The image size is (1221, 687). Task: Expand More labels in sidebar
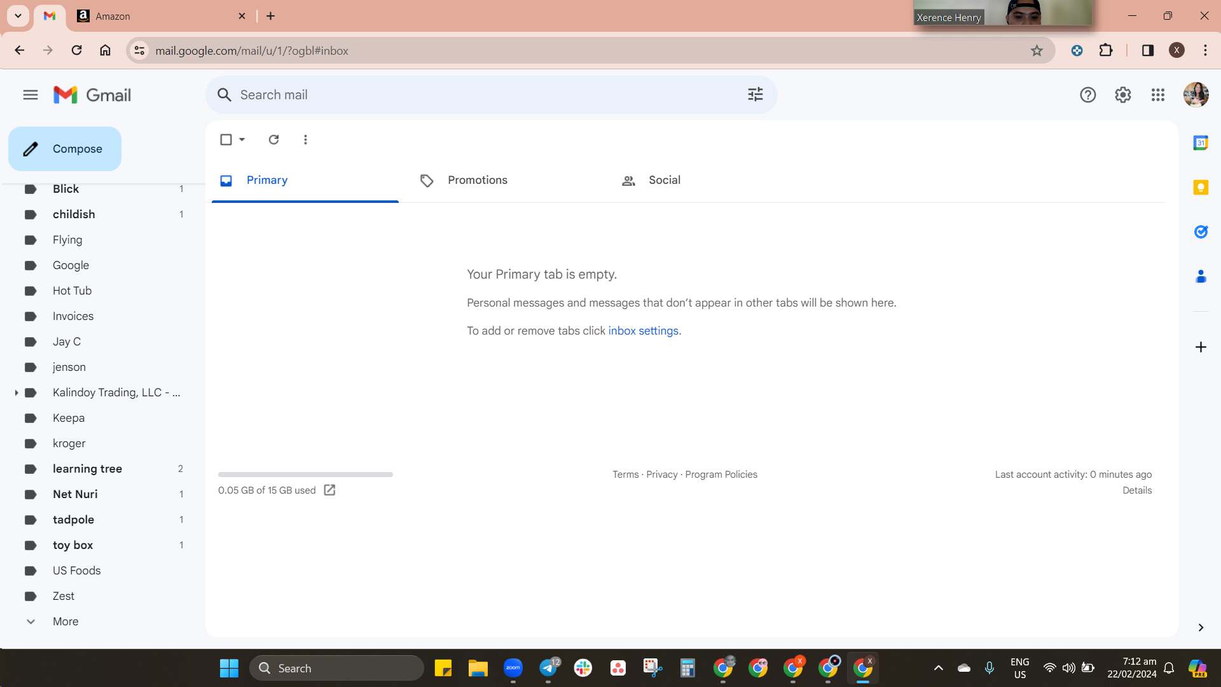(x=66, y=621)
